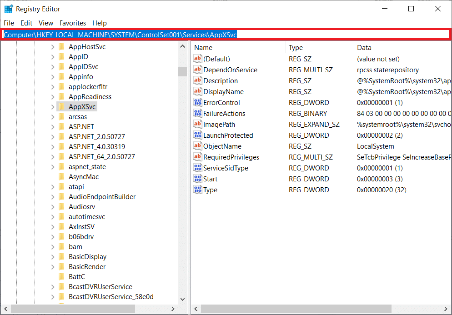Expand the aspnet_state key
Image resolution: width=452 pixels, height=315 pixels.
[52, 167]
